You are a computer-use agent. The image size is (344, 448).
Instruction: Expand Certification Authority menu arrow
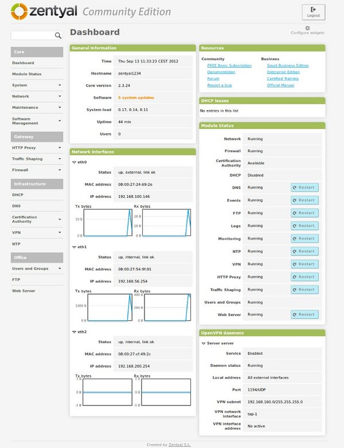[x=60, y=219]
